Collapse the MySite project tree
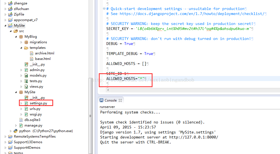This screenshot has height=154, width=280. click(5, 26)
